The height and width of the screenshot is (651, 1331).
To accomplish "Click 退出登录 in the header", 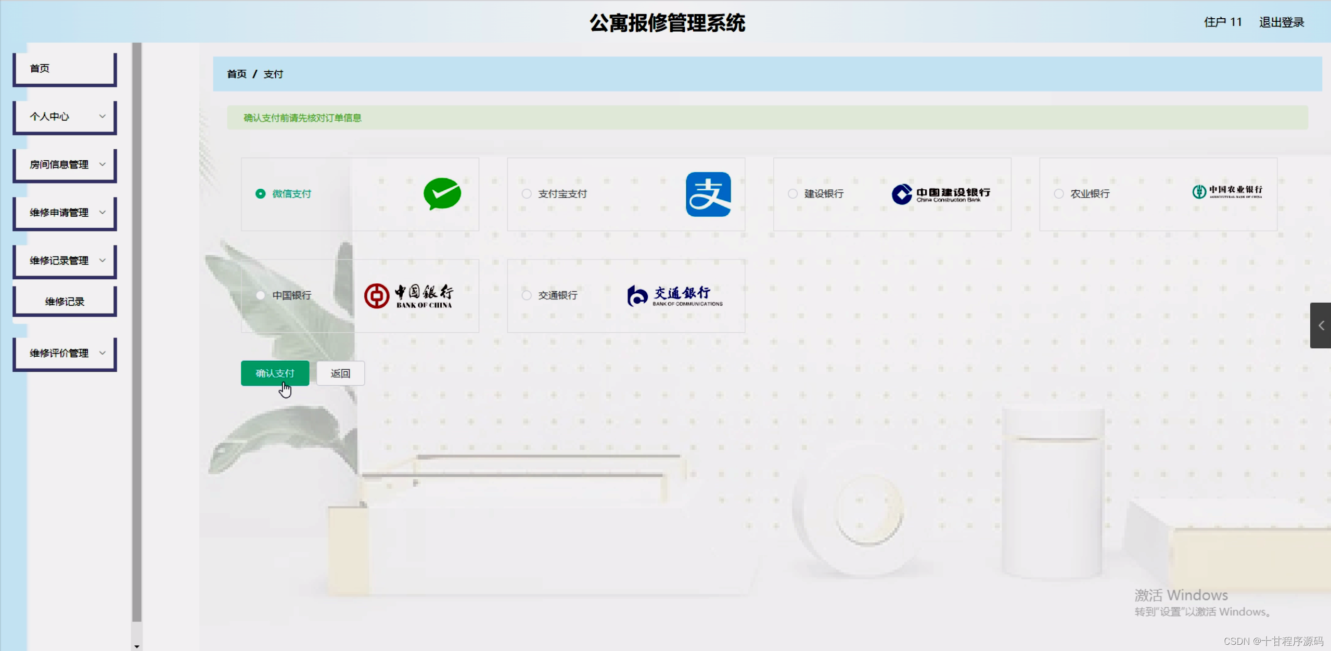I will click(x=1281, y=22).
